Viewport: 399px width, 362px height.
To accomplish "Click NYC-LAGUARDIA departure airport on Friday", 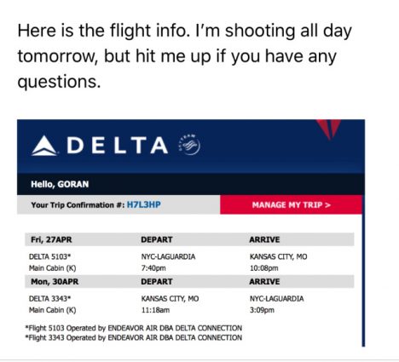I will (168, 256).
